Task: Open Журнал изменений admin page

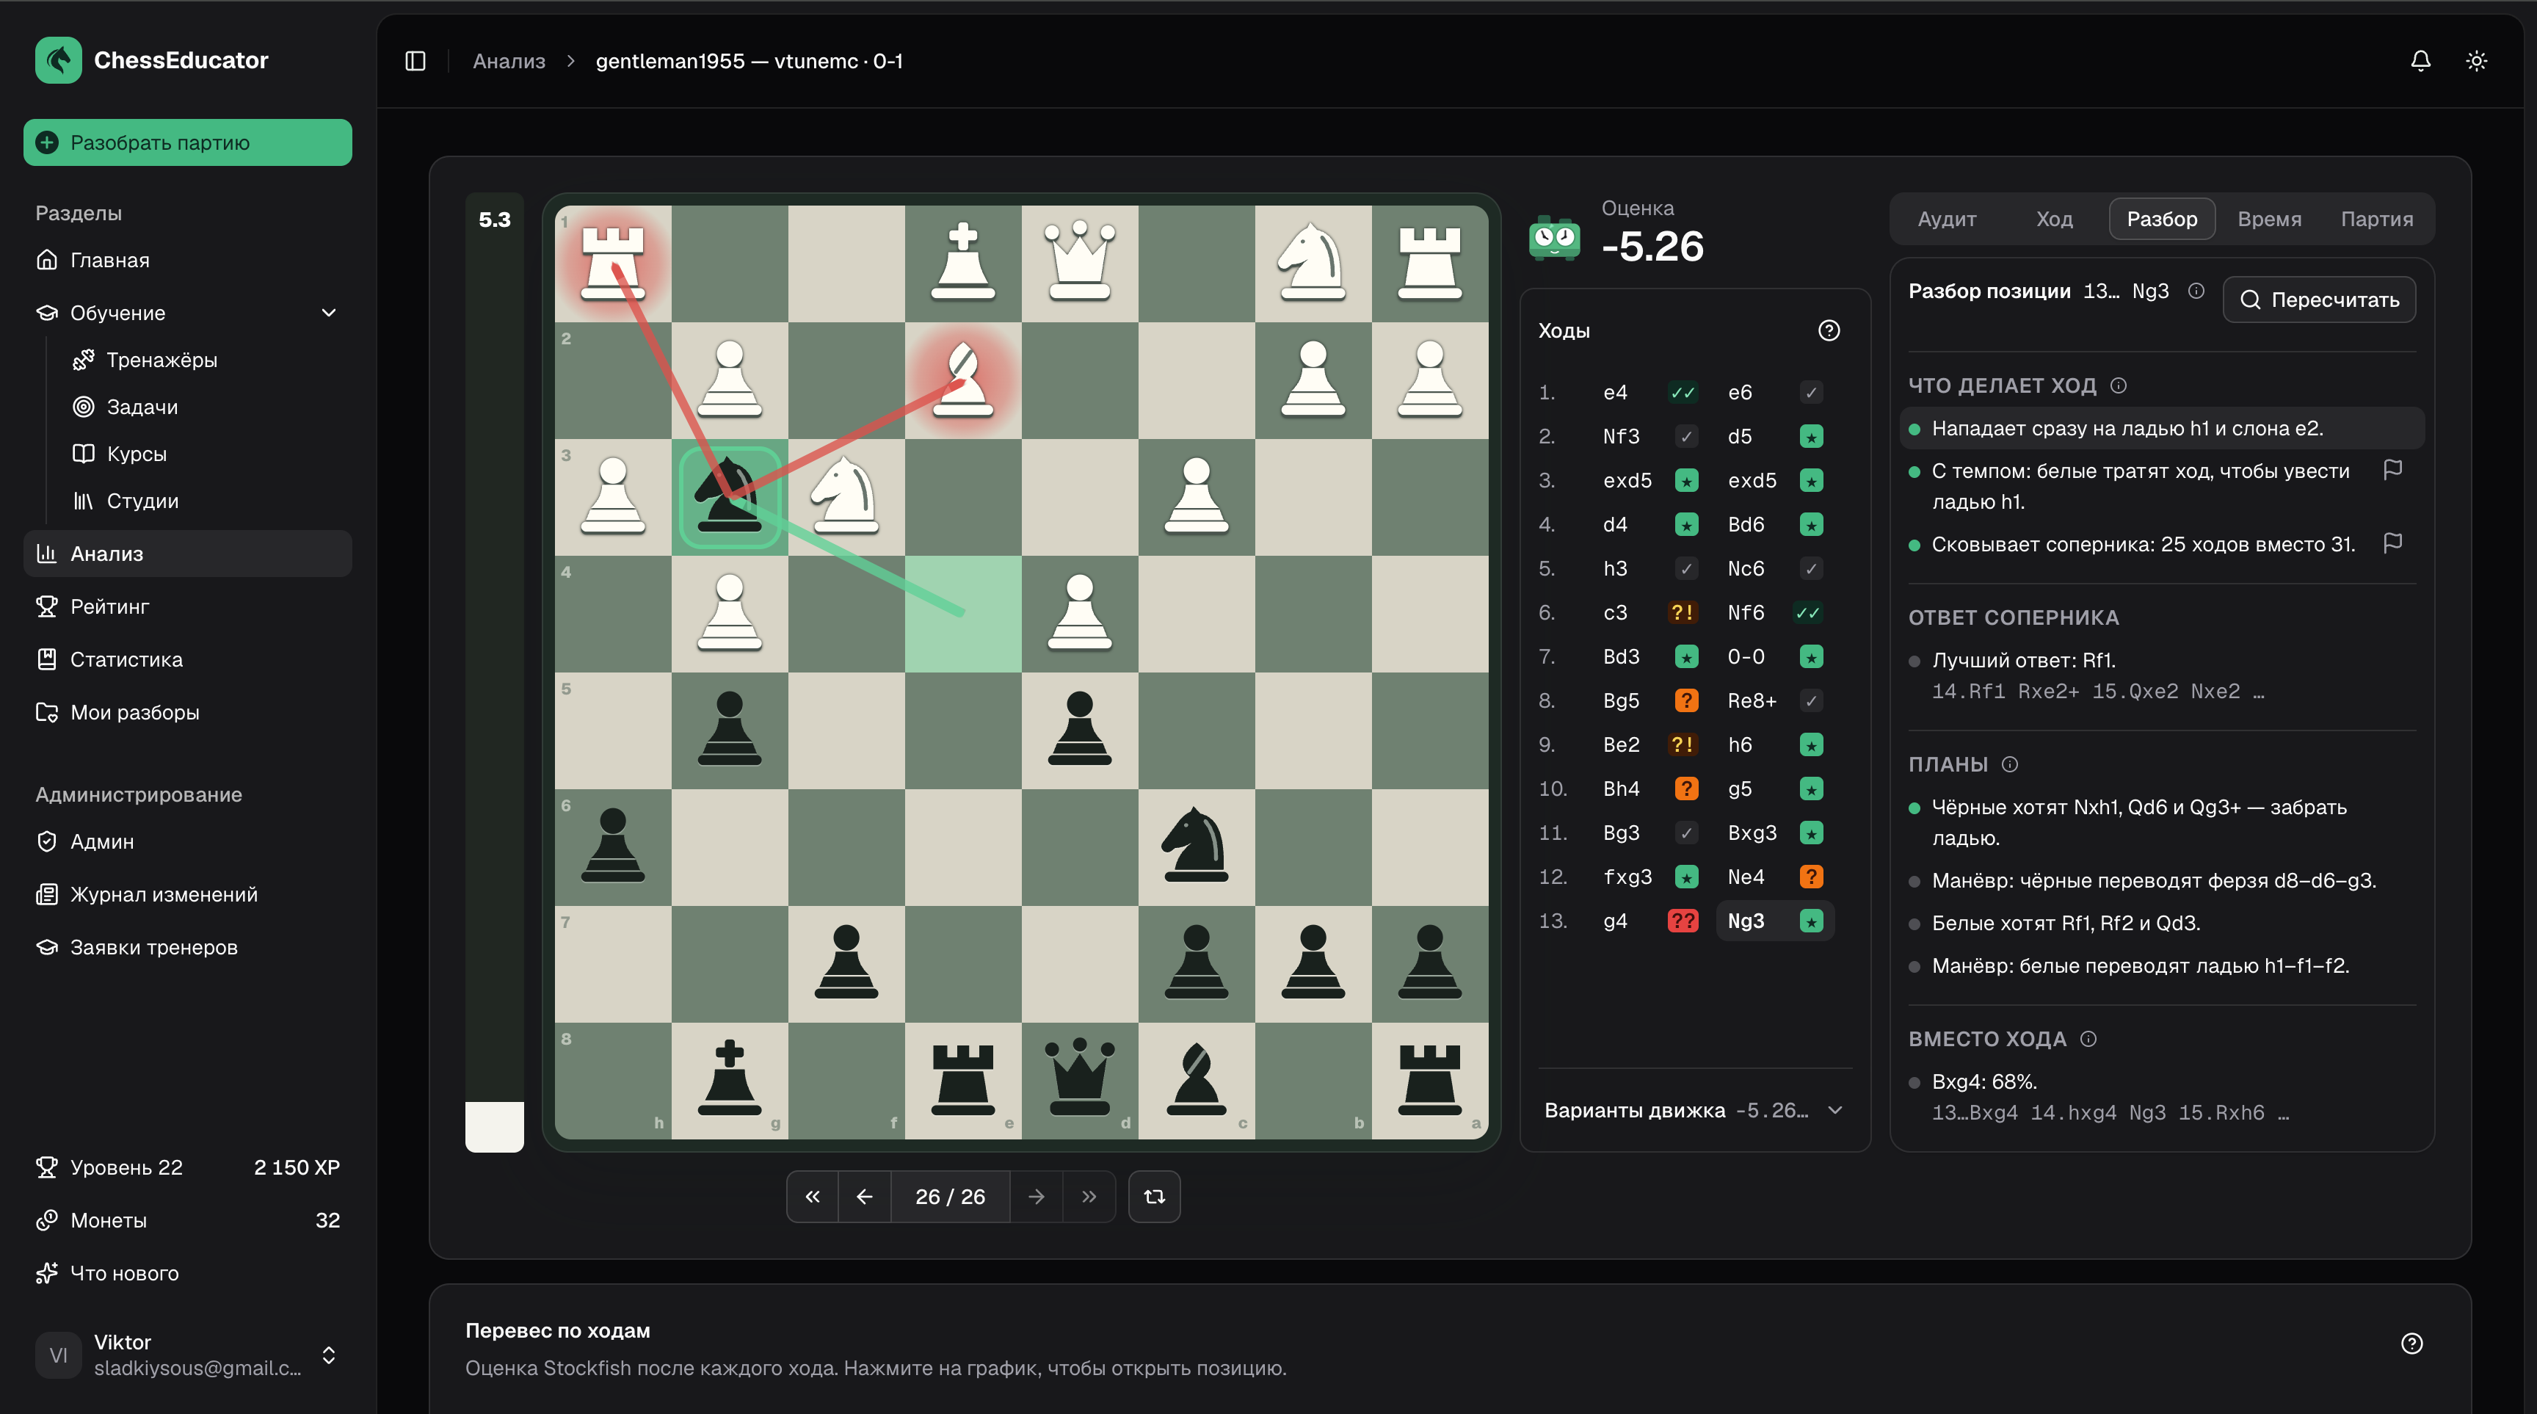Action: pyautogui.click(x=187, y=894)
